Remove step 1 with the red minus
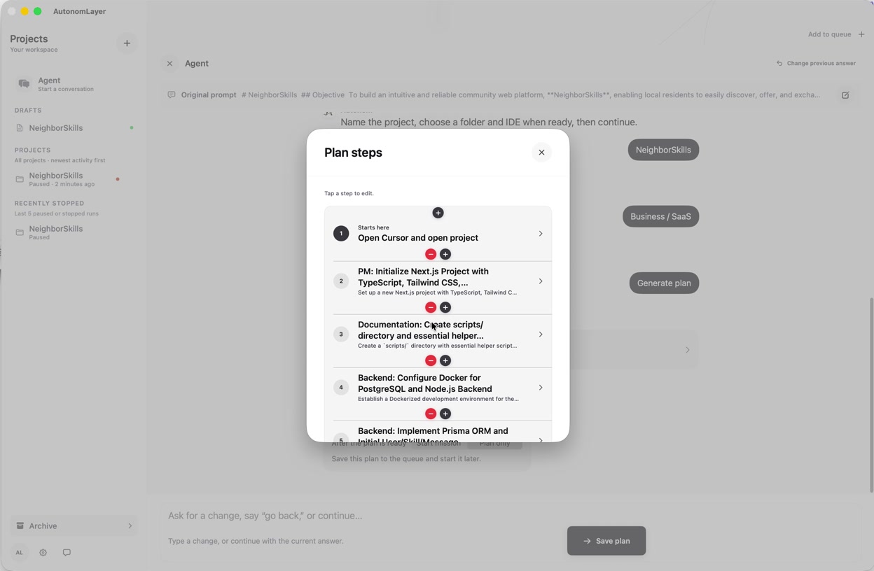This screenshot has width=874, height=571. point(431,254)
